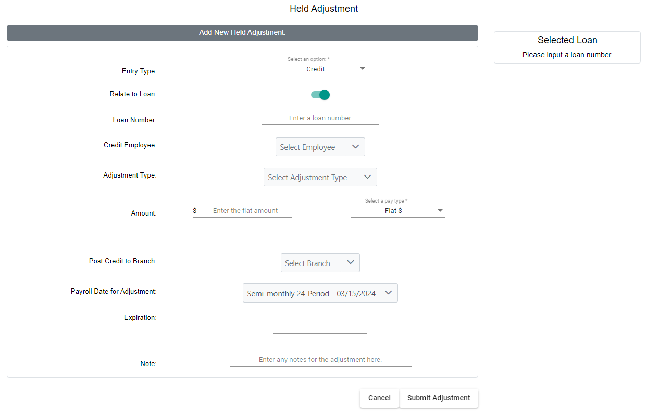
Task: Click the Credit Employee label
Action: click(130, 145)
